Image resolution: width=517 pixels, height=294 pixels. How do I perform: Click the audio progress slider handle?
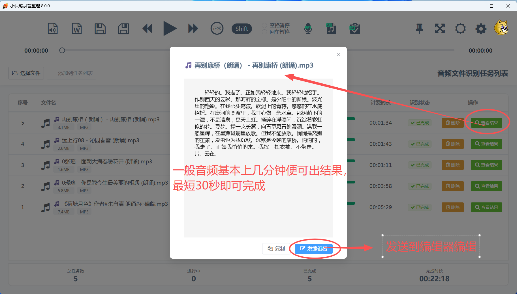62,50
